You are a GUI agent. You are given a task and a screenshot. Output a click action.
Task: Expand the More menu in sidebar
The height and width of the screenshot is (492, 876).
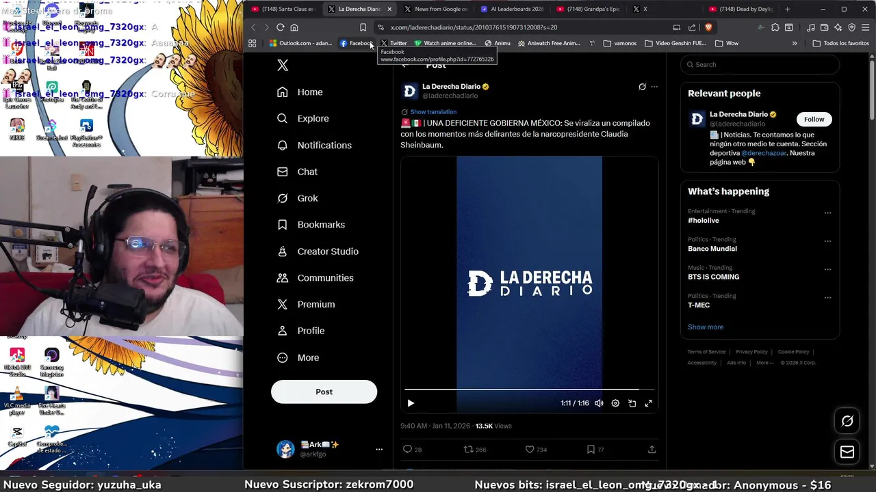tap(298, 357)
